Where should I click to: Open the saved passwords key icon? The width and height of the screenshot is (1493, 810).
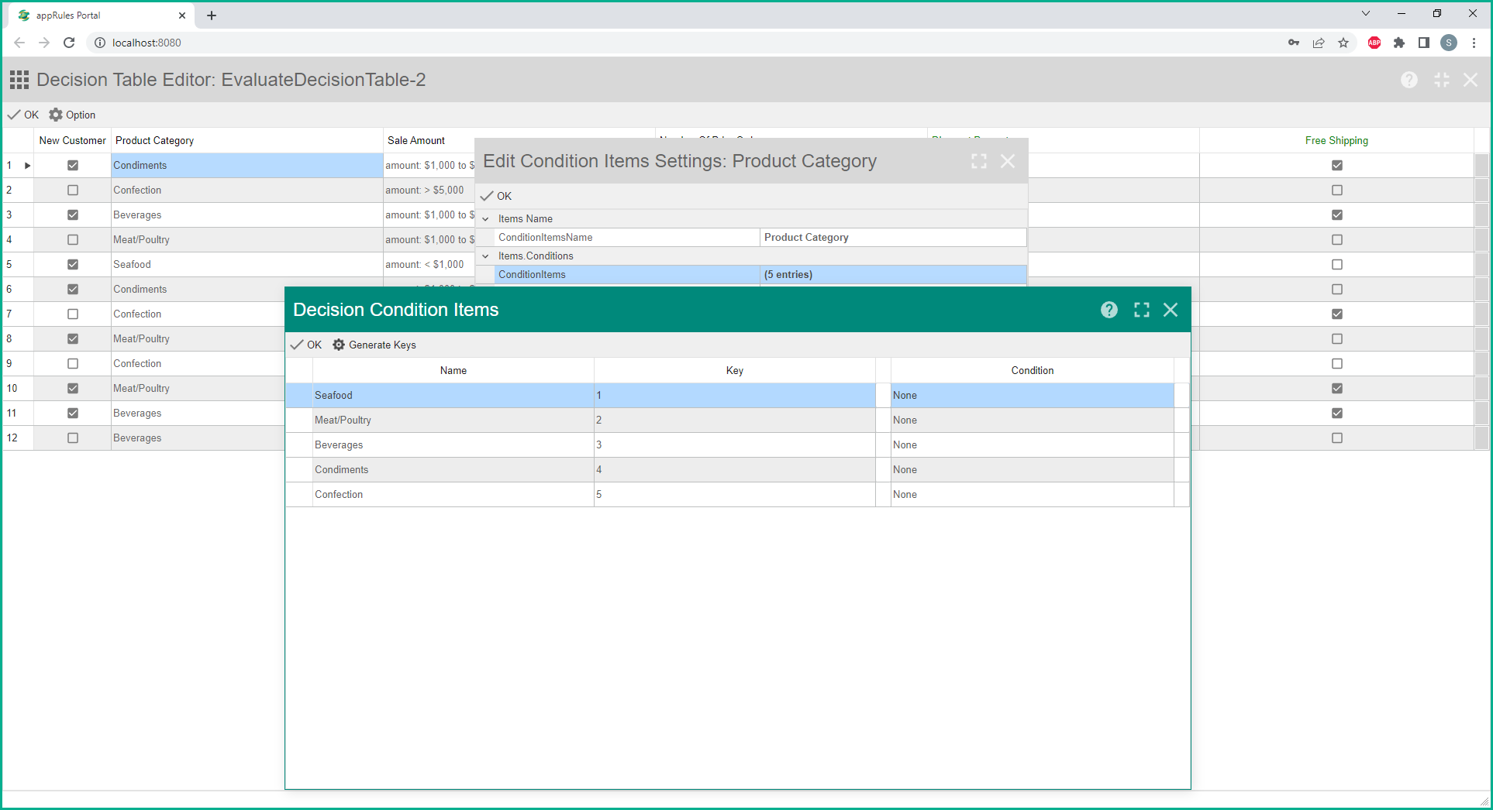1294,43
